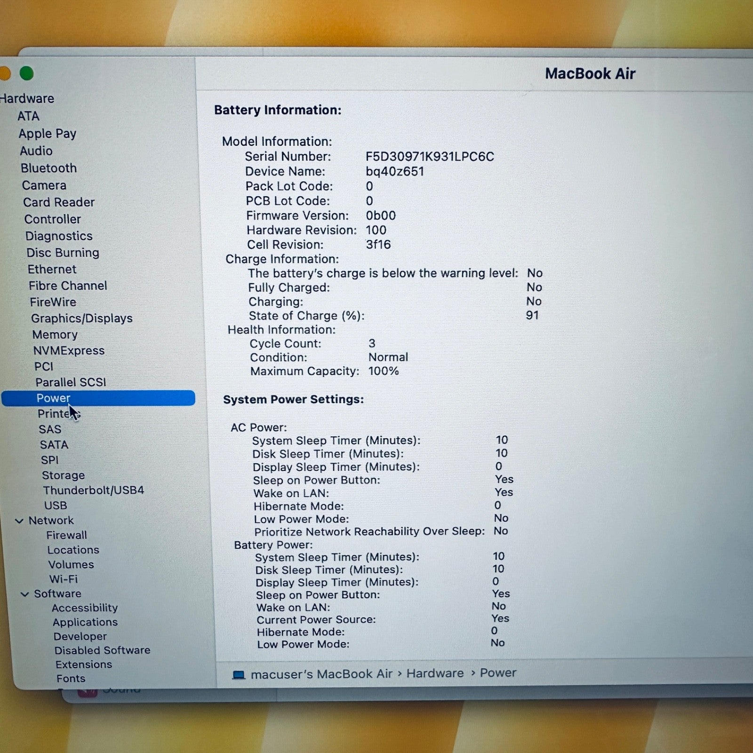Screen dimensions: 753x753
Task: Select Extensions in the Software list
Action: [83, 665]
